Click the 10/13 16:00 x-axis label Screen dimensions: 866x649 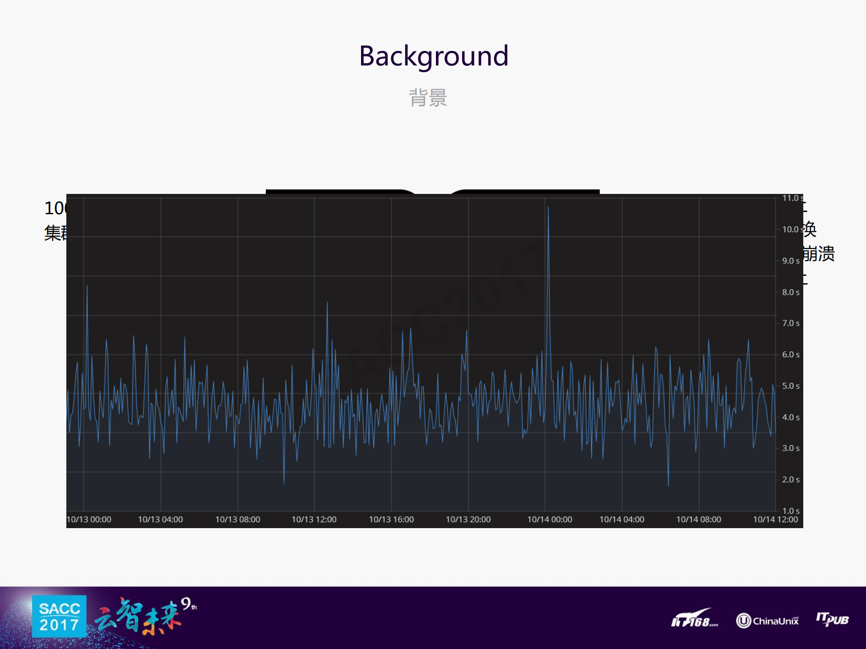coord(391,520)
